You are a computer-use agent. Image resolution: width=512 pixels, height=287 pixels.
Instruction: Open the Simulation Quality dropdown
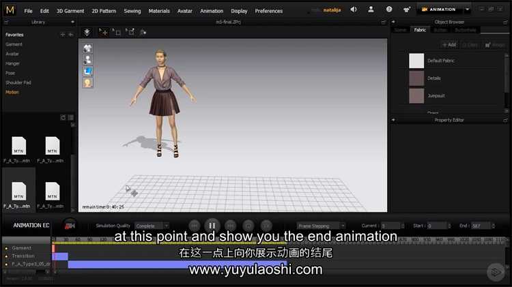[152, 226]
